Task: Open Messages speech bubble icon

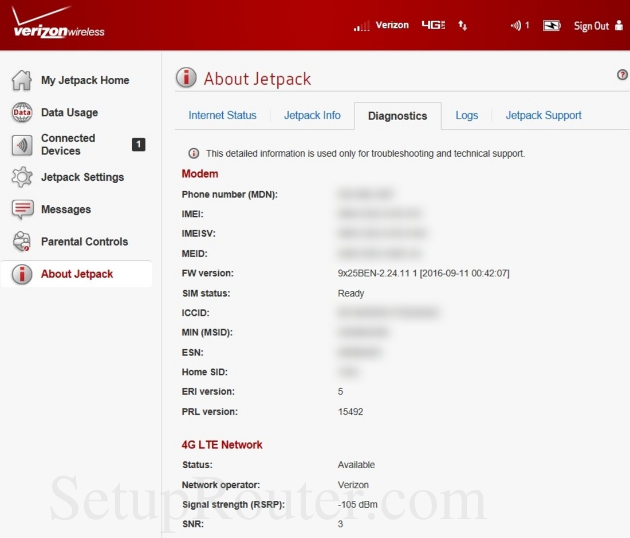Action: pyautogui.click(x=21, y=209)
